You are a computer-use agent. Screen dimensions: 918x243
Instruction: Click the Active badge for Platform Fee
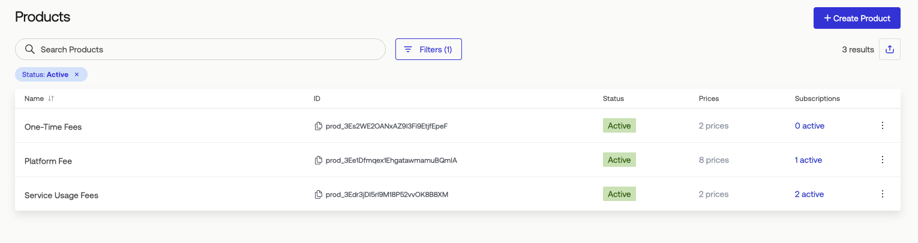[x=619, y=160]
